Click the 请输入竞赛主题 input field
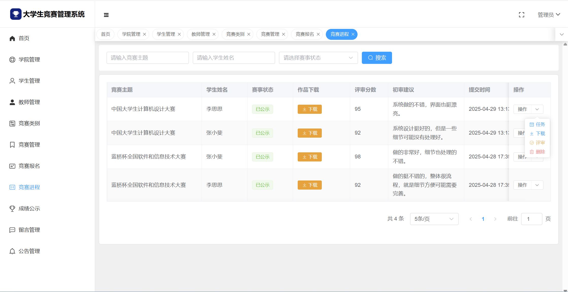Viewport: 568px width, 292px height. [147, 58]
